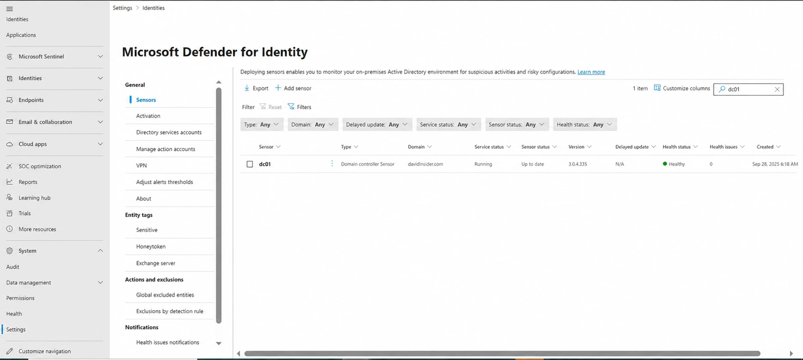This screenshot has width=803, height=360.
Task: Click the Reset filter button
Action: coord(270,107)
